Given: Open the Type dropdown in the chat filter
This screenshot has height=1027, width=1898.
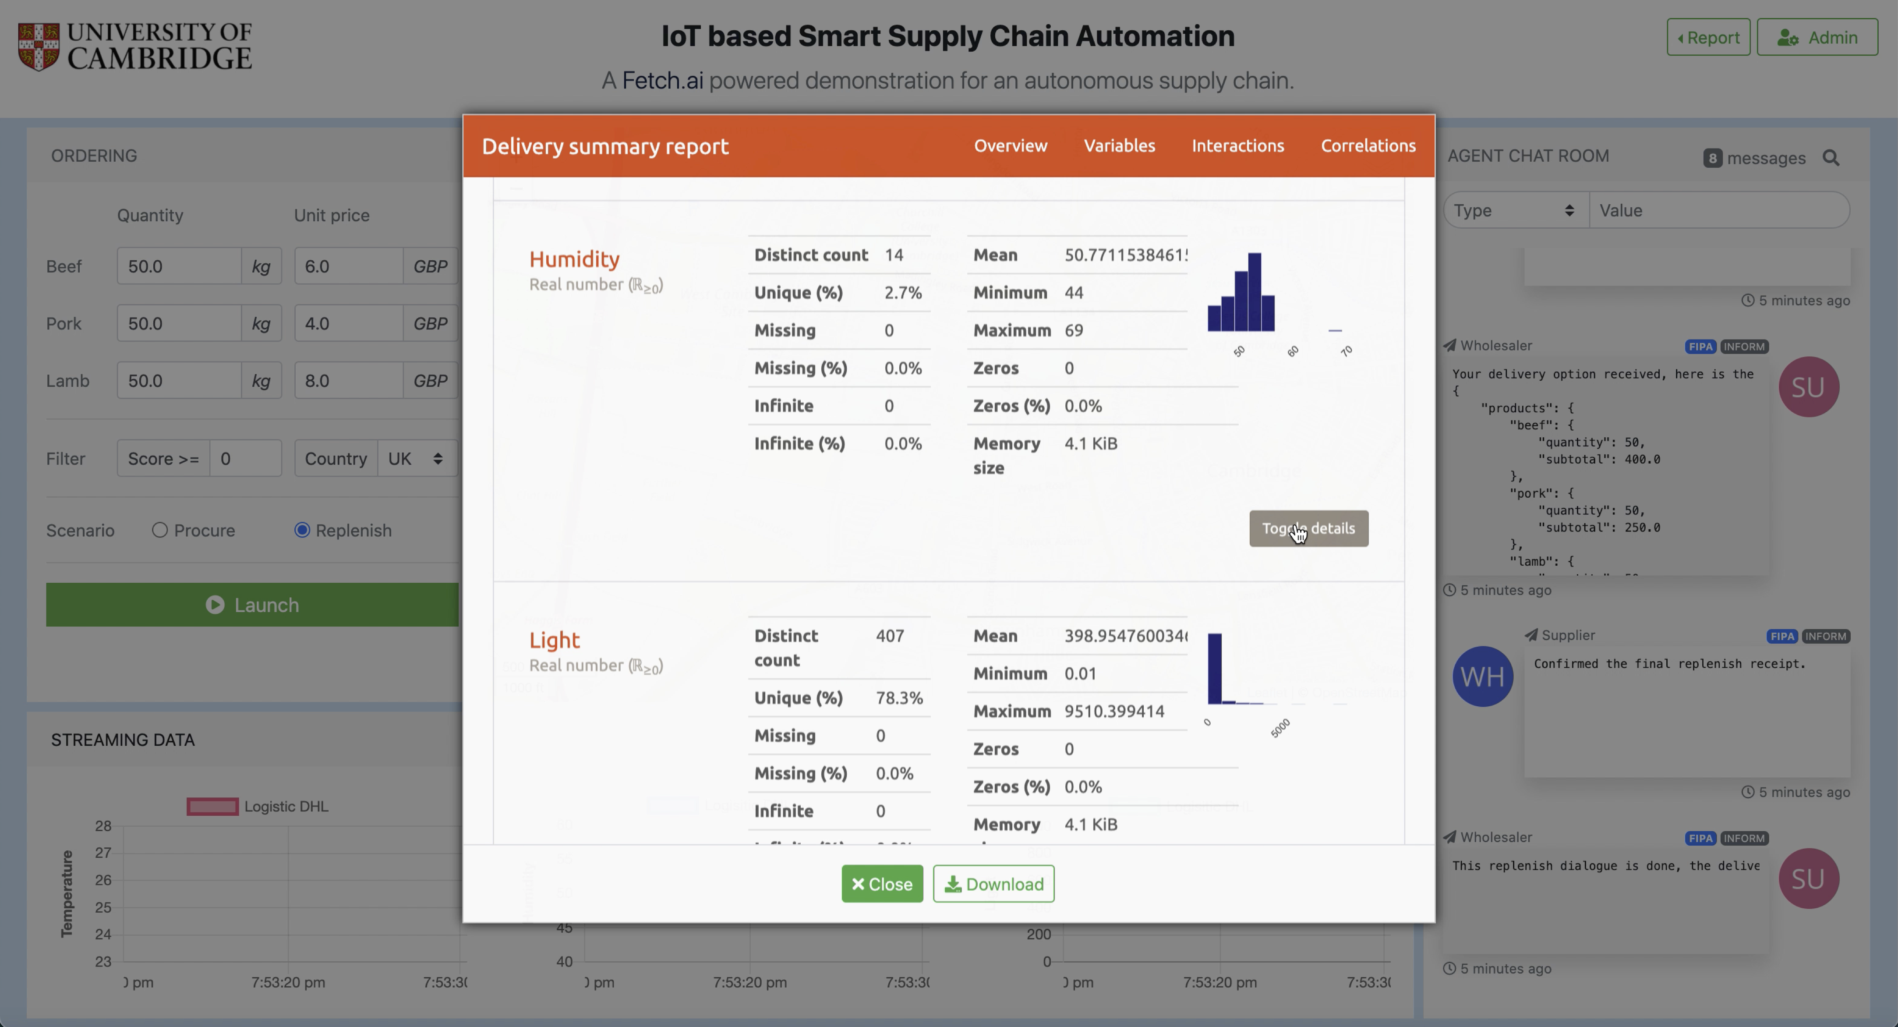Looking at the screenshot, I should tap(1514, 211).
